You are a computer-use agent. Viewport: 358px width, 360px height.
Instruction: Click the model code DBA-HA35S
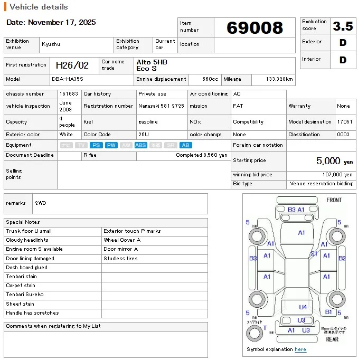[x=67, y=79]
